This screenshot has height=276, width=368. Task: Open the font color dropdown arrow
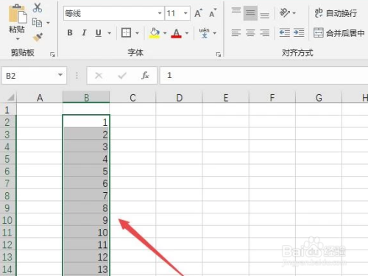187,33
